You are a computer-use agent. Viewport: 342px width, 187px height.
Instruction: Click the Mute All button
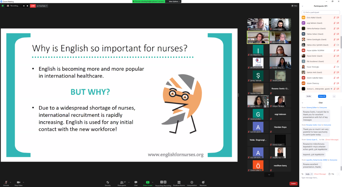point(322,96)
